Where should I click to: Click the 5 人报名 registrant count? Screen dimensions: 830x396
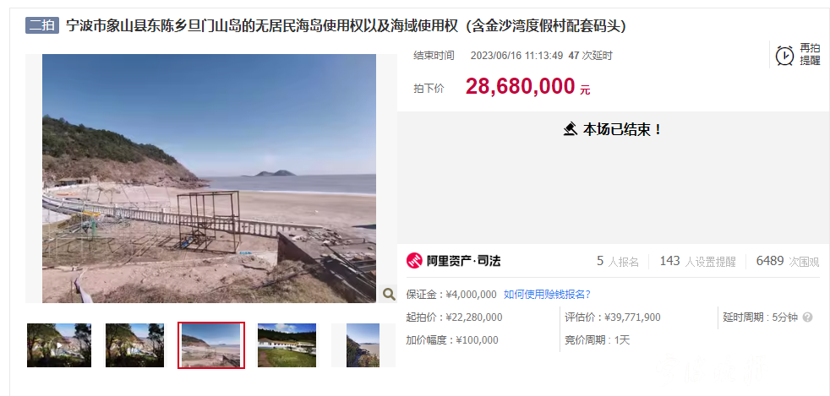pos(618,261)
